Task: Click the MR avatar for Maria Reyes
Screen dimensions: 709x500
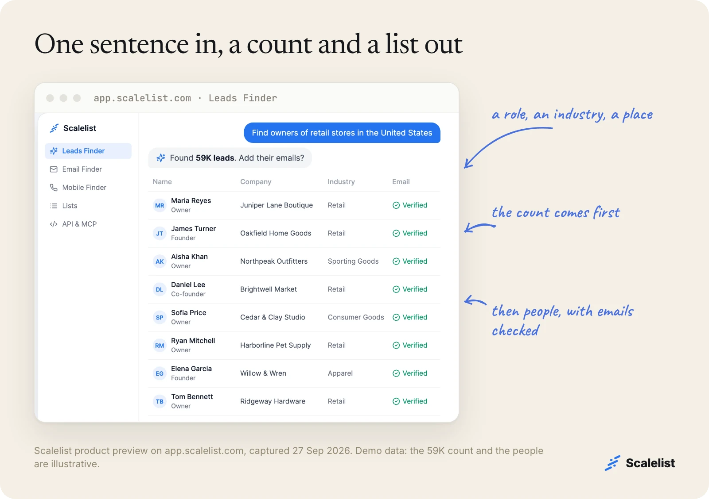Action: (160, 205)
